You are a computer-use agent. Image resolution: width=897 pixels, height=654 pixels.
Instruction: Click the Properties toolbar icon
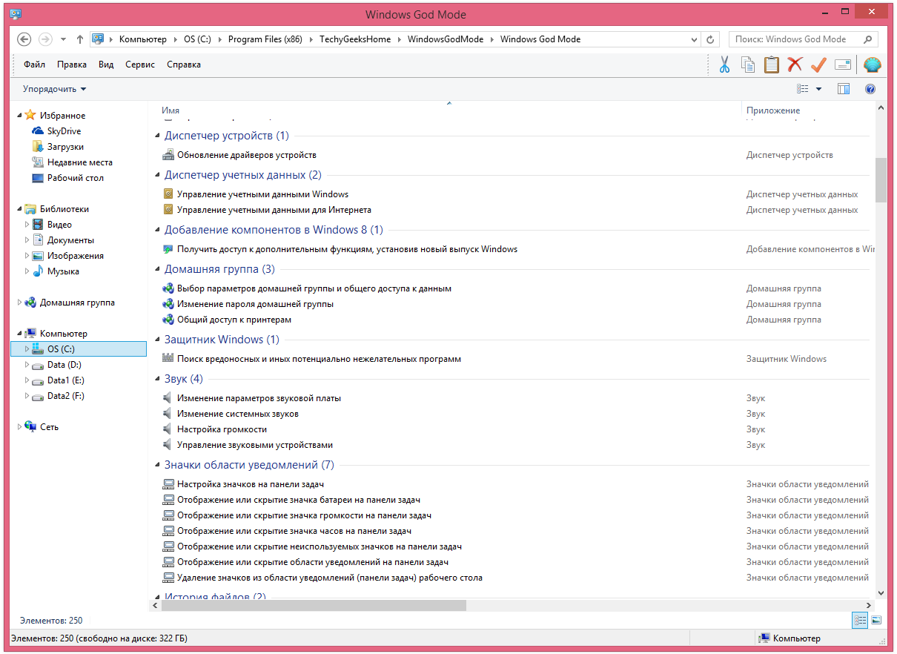pos(842,65)
